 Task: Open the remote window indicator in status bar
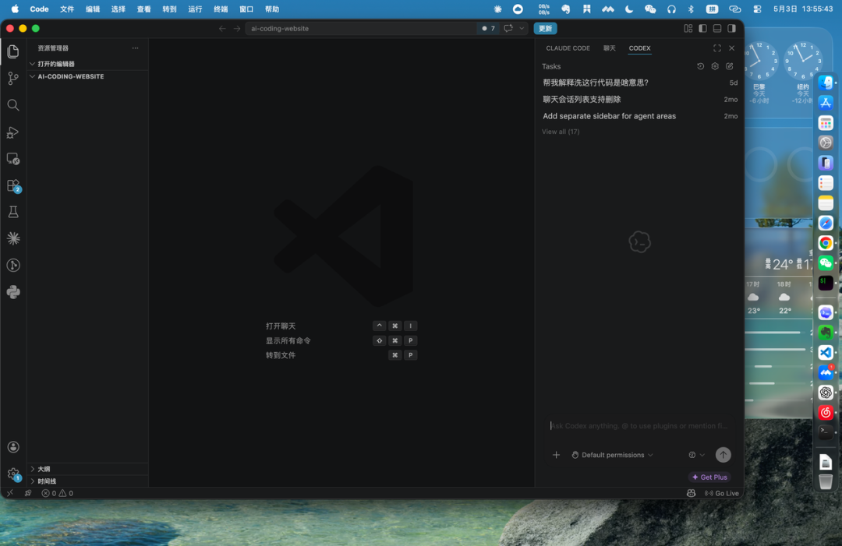pos(10,494)
